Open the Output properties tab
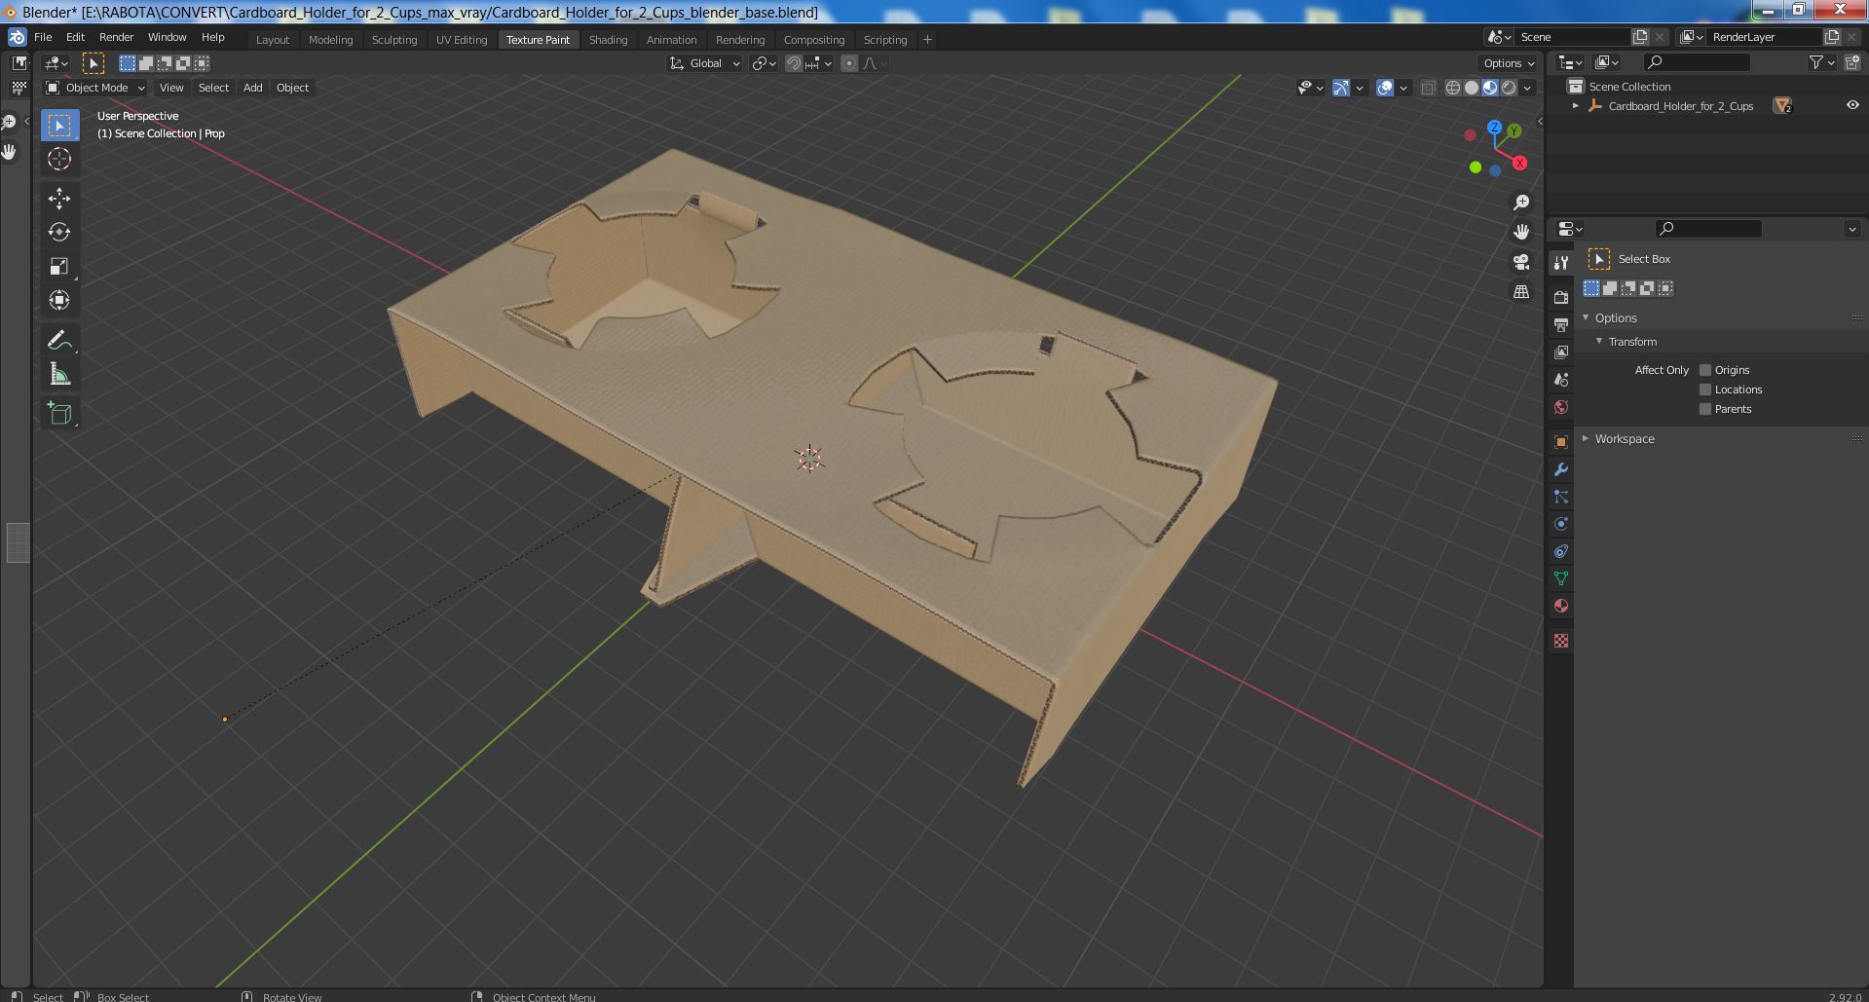Viewport: 1869px width, 1002px height. point(1561,324)
